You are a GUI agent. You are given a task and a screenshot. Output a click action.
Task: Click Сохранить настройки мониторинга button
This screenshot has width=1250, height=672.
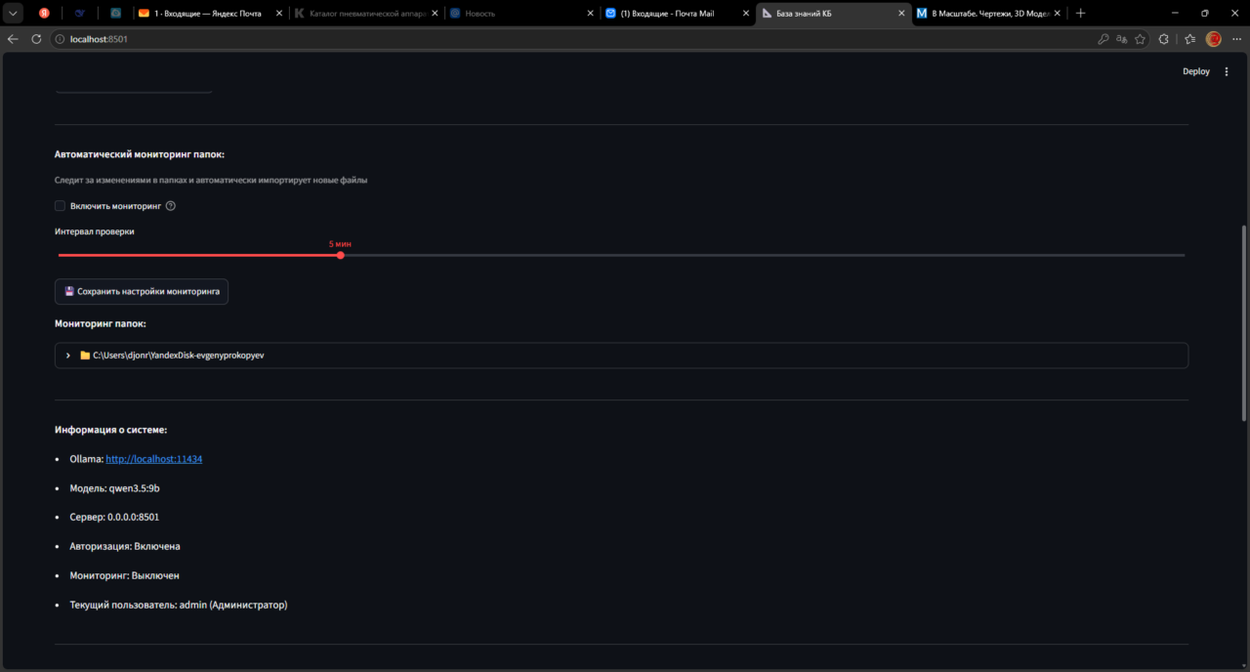[142, 291]
